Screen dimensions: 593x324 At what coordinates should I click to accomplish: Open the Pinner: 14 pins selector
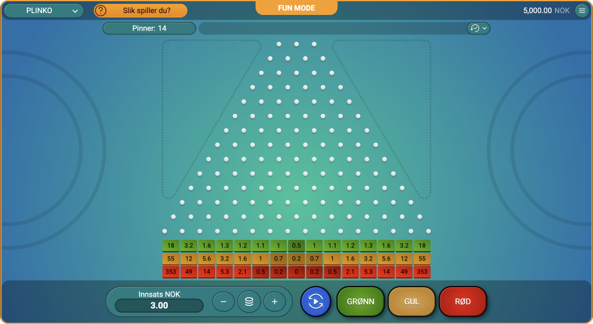pos(150,29)
